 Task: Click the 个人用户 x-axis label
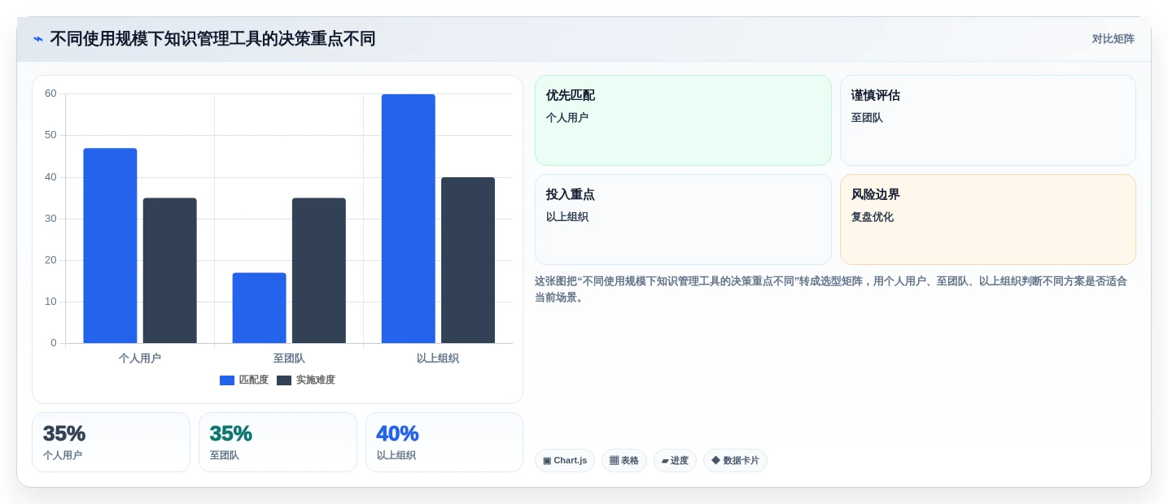coord(140,358)
